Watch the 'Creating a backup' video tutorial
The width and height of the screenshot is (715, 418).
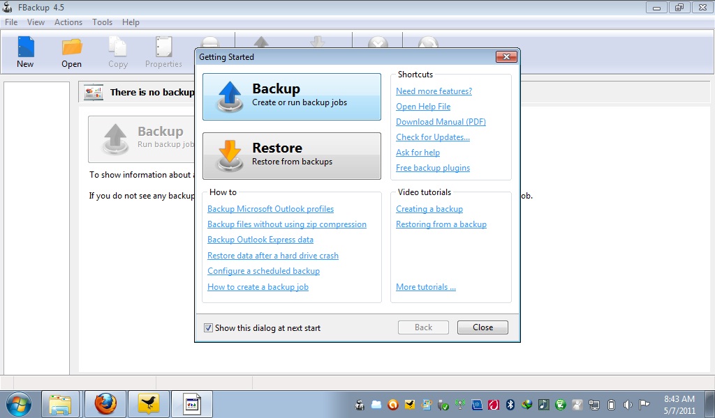429,209
